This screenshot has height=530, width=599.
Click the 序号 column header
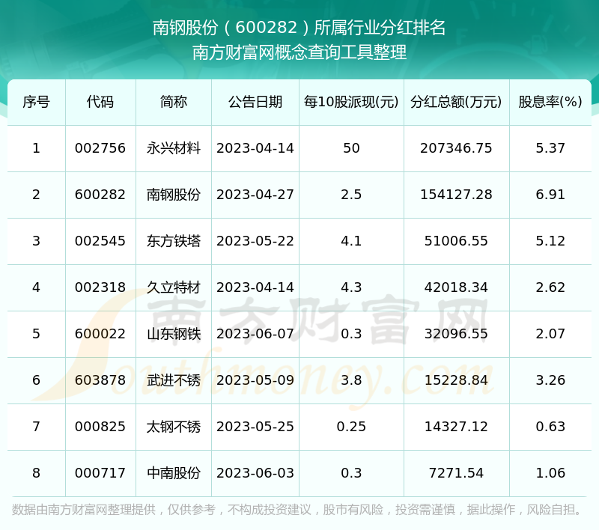click(36, 102)
